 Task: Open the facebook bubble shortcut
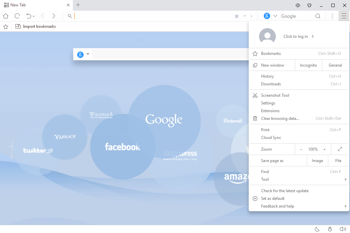pos(123,147)
